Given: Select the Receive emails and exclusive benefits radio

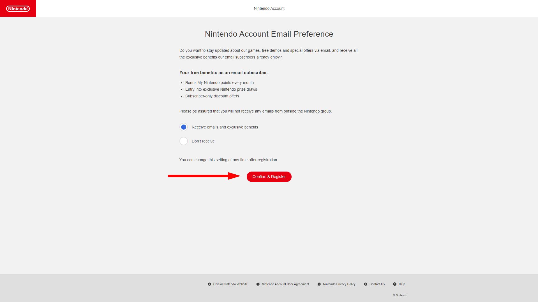Looking at the screenshot, I should (x=184, y=127).
